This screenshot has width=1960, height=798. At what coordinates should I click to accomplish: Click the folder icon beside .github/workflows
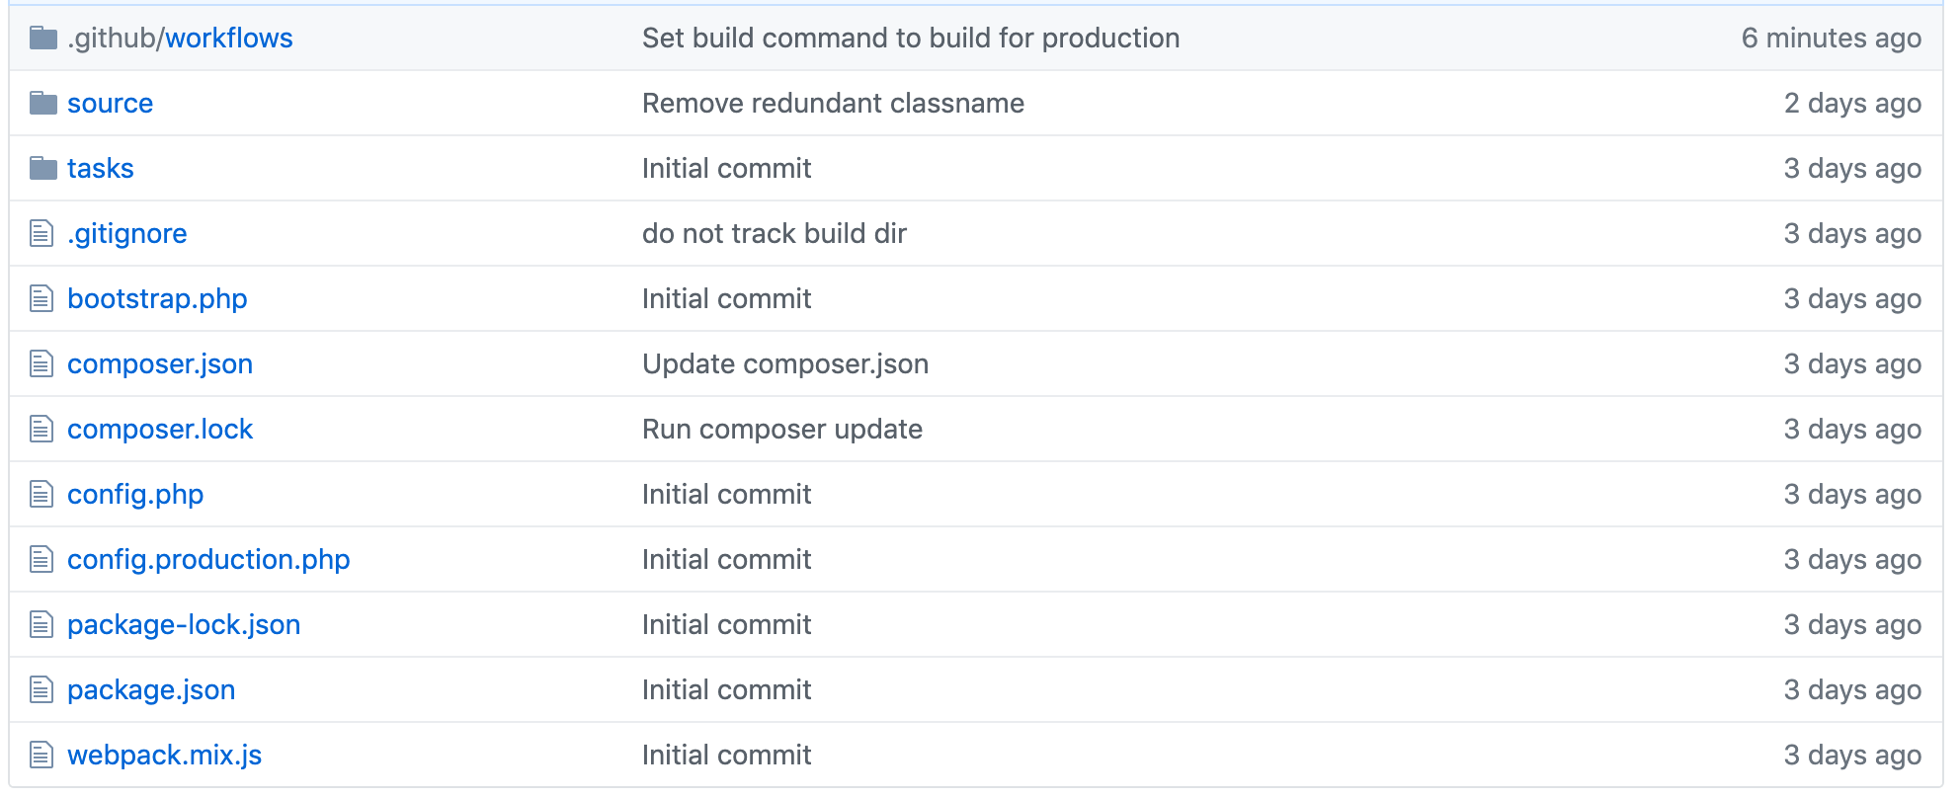tap(43, 39)
